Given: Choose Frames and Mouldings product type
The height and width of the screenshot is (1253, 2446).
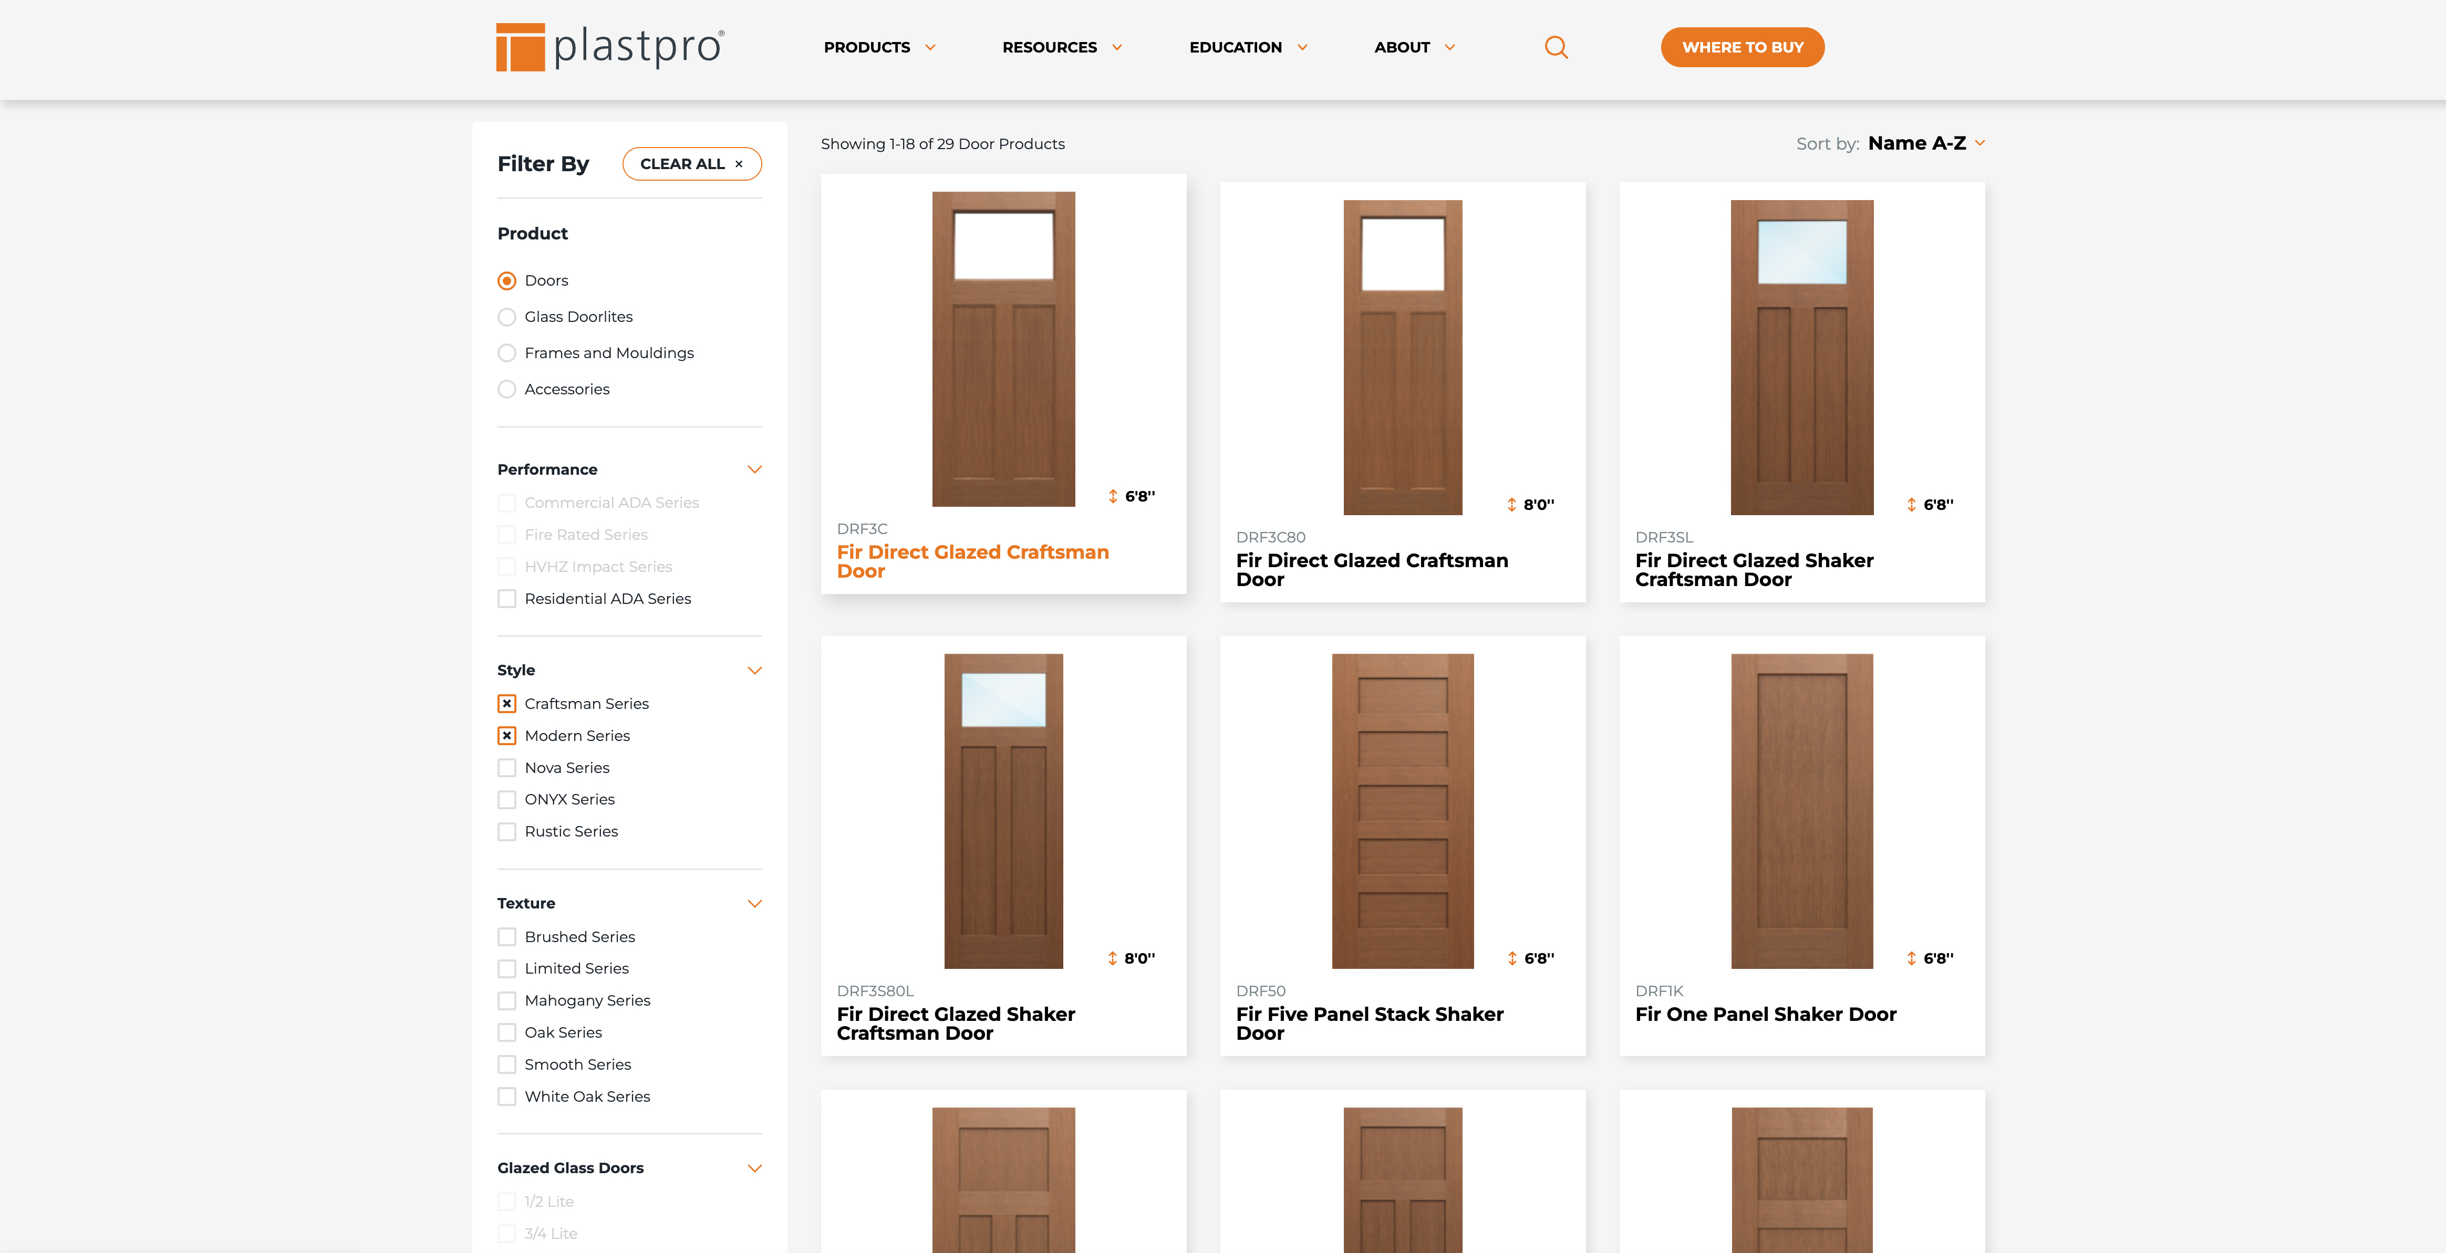Looking at the screenshot, I should coord(507,353).
